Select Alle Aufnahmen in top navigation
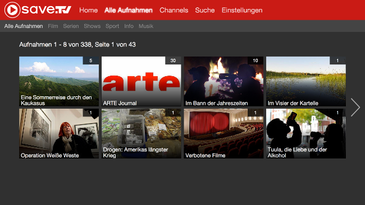 pyautogui.click(x=129, y=10)
